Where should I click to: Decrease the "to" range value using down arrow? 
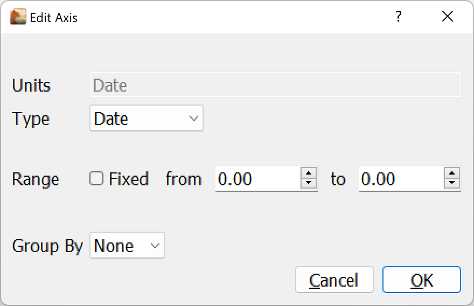(x=452, y=184)
